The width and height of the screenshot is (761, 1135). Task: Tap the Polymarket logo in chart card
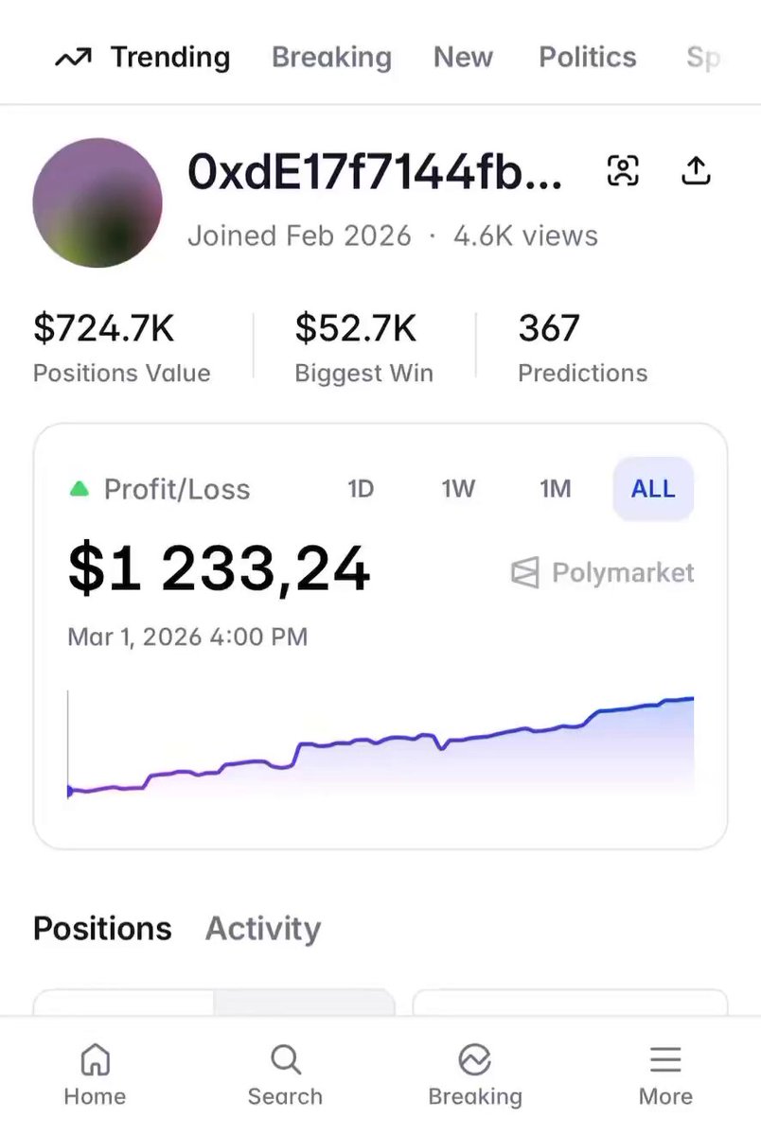(x=525, y=573)
